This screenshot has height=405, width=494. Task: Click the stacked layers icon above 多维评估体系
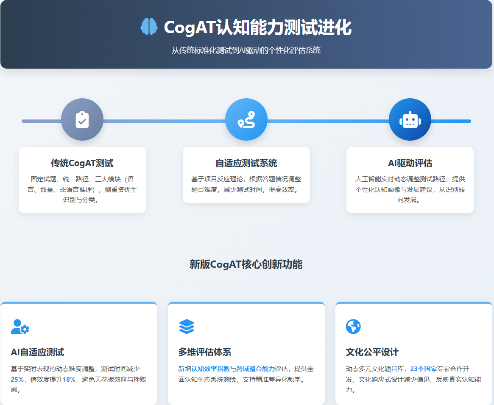187,327
